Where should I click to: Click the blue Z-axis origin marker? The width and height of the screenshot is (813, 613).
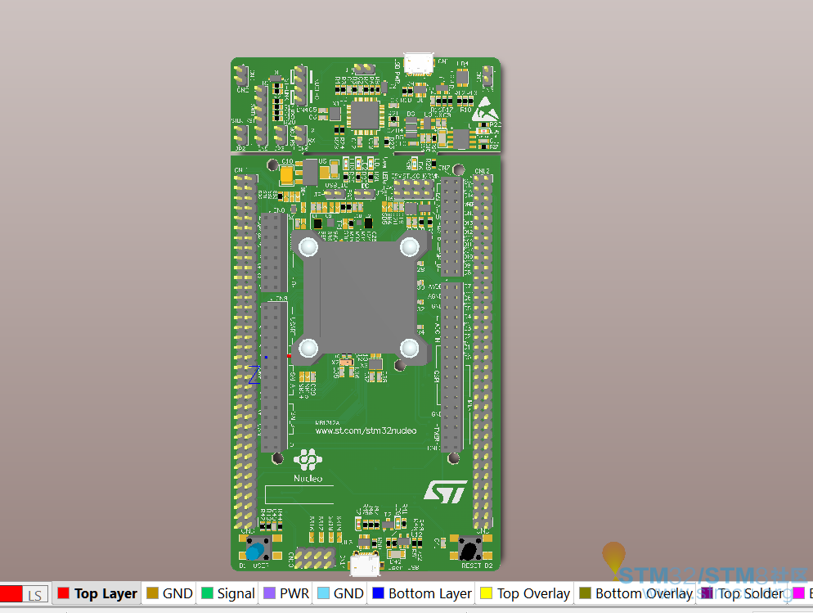pyautogui.click(x=254, y=375)
